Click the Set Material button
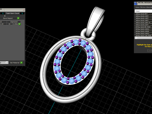Image resolution: width=152 pixels, height=114 pixels. [x=15, y=63]
